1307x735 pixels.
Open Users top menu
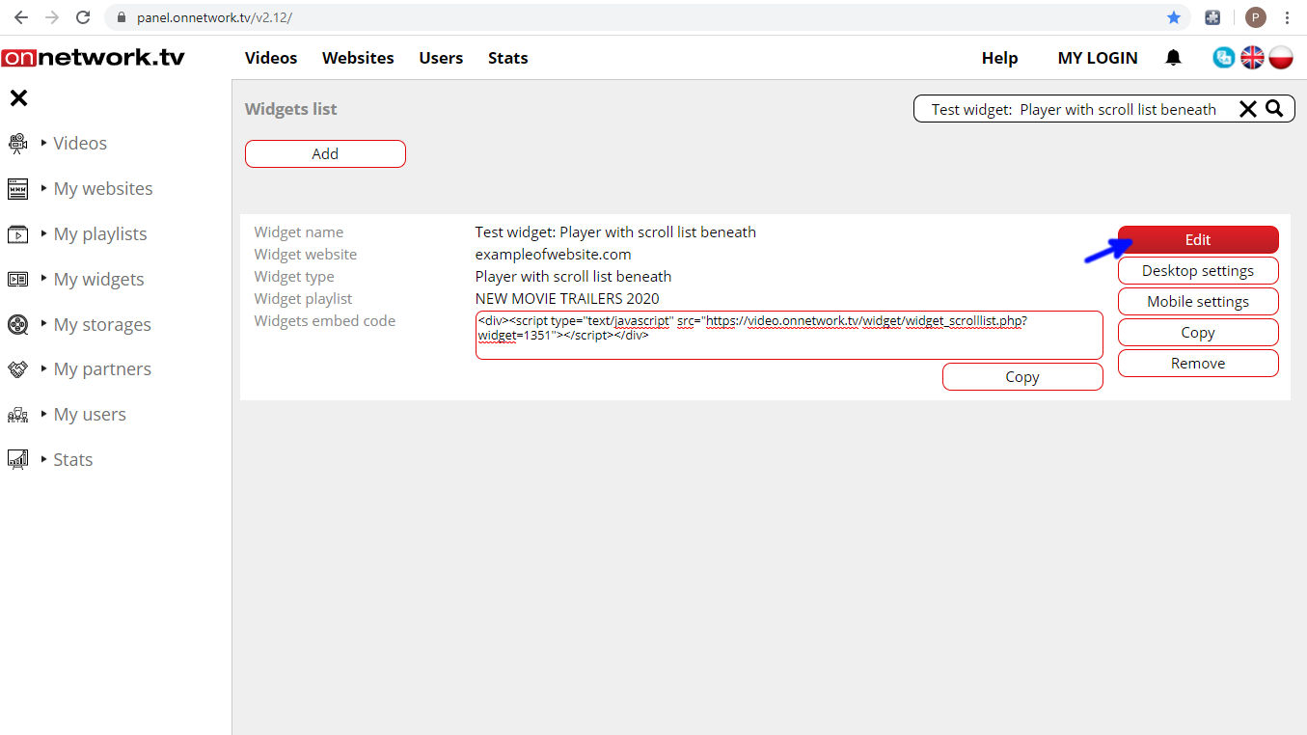pyautogui.click(x=441, y=58)
